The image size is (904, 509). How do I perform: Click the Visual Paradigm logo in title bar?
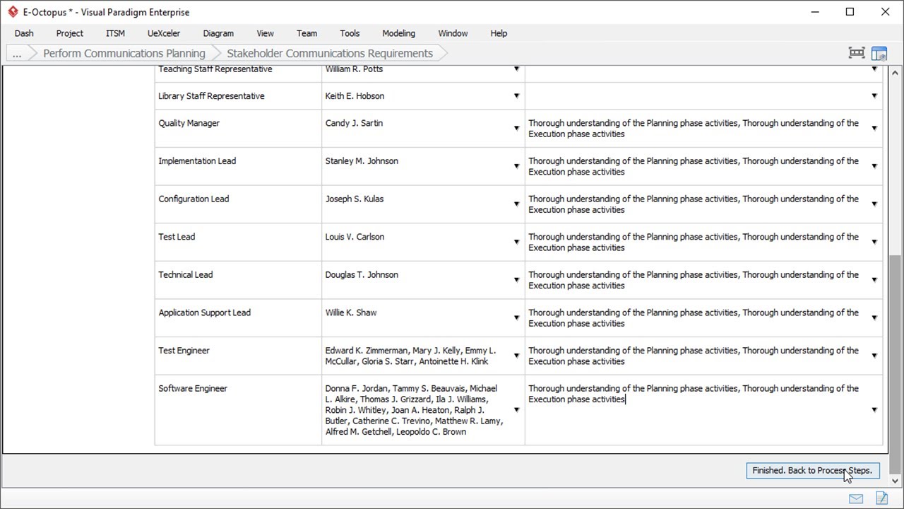coord(13,12)
